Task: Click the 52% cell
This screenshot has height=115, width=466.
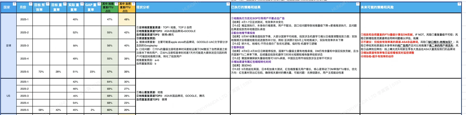Action: coord(75,33)
